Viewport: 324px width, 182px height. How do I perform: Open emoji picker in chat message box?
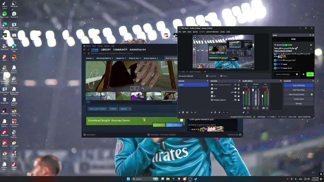coord(297,74)
